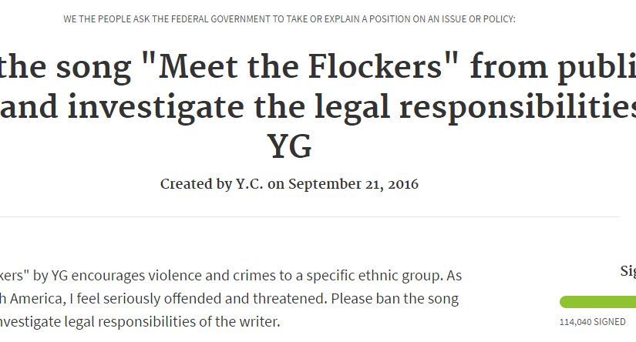This screenshot has width=636, height=342.
Task: Click the large "YG" title line
Action: 289,146
